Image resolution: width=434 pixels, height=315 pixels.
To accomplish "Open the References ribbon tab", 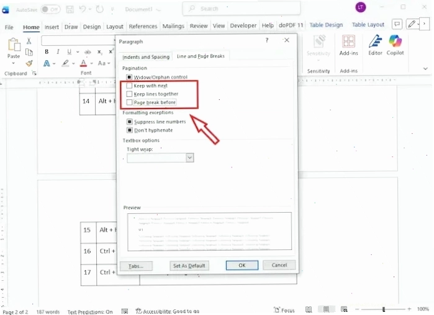I will 143,26.
